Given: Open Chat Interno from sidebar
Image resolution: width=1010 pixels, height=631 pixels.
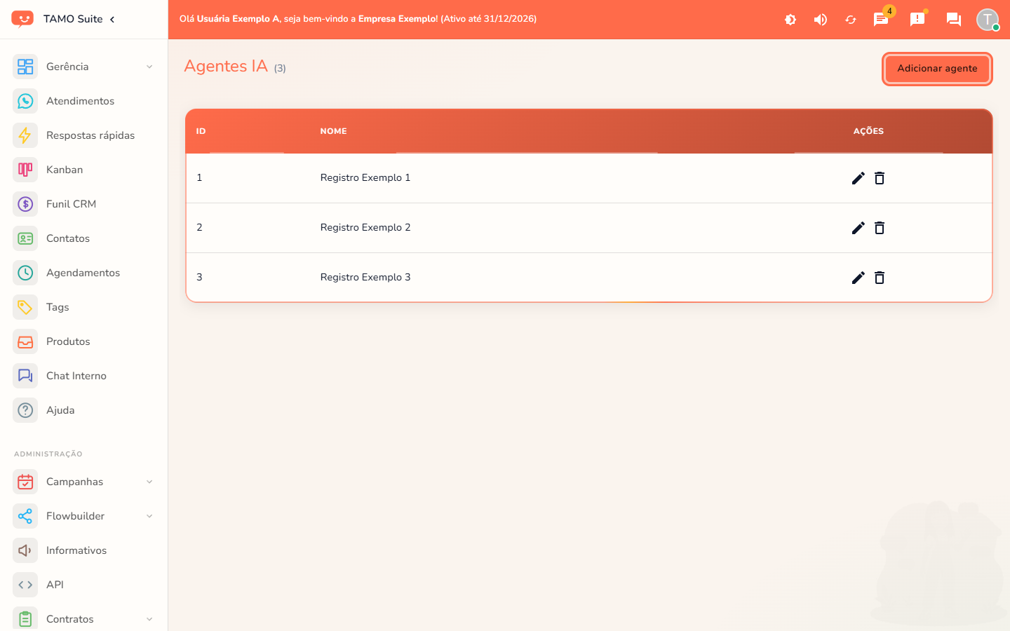Looking at the screenshot, I should [83, 376].
